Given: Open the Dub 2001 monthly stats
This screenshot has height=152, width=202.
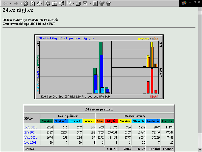Looking at the screenshot, I should coord(31,127).
